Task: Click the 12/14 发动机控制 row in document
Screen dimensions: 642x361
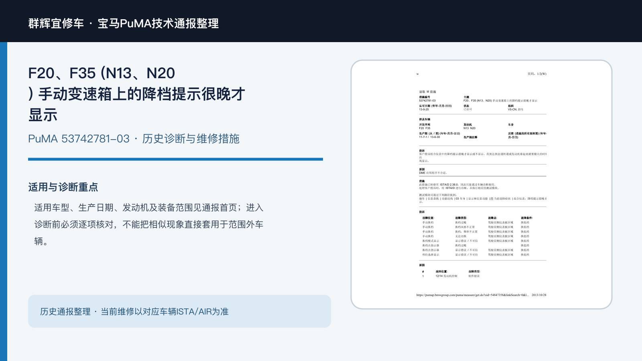Action: coord(446,276)
